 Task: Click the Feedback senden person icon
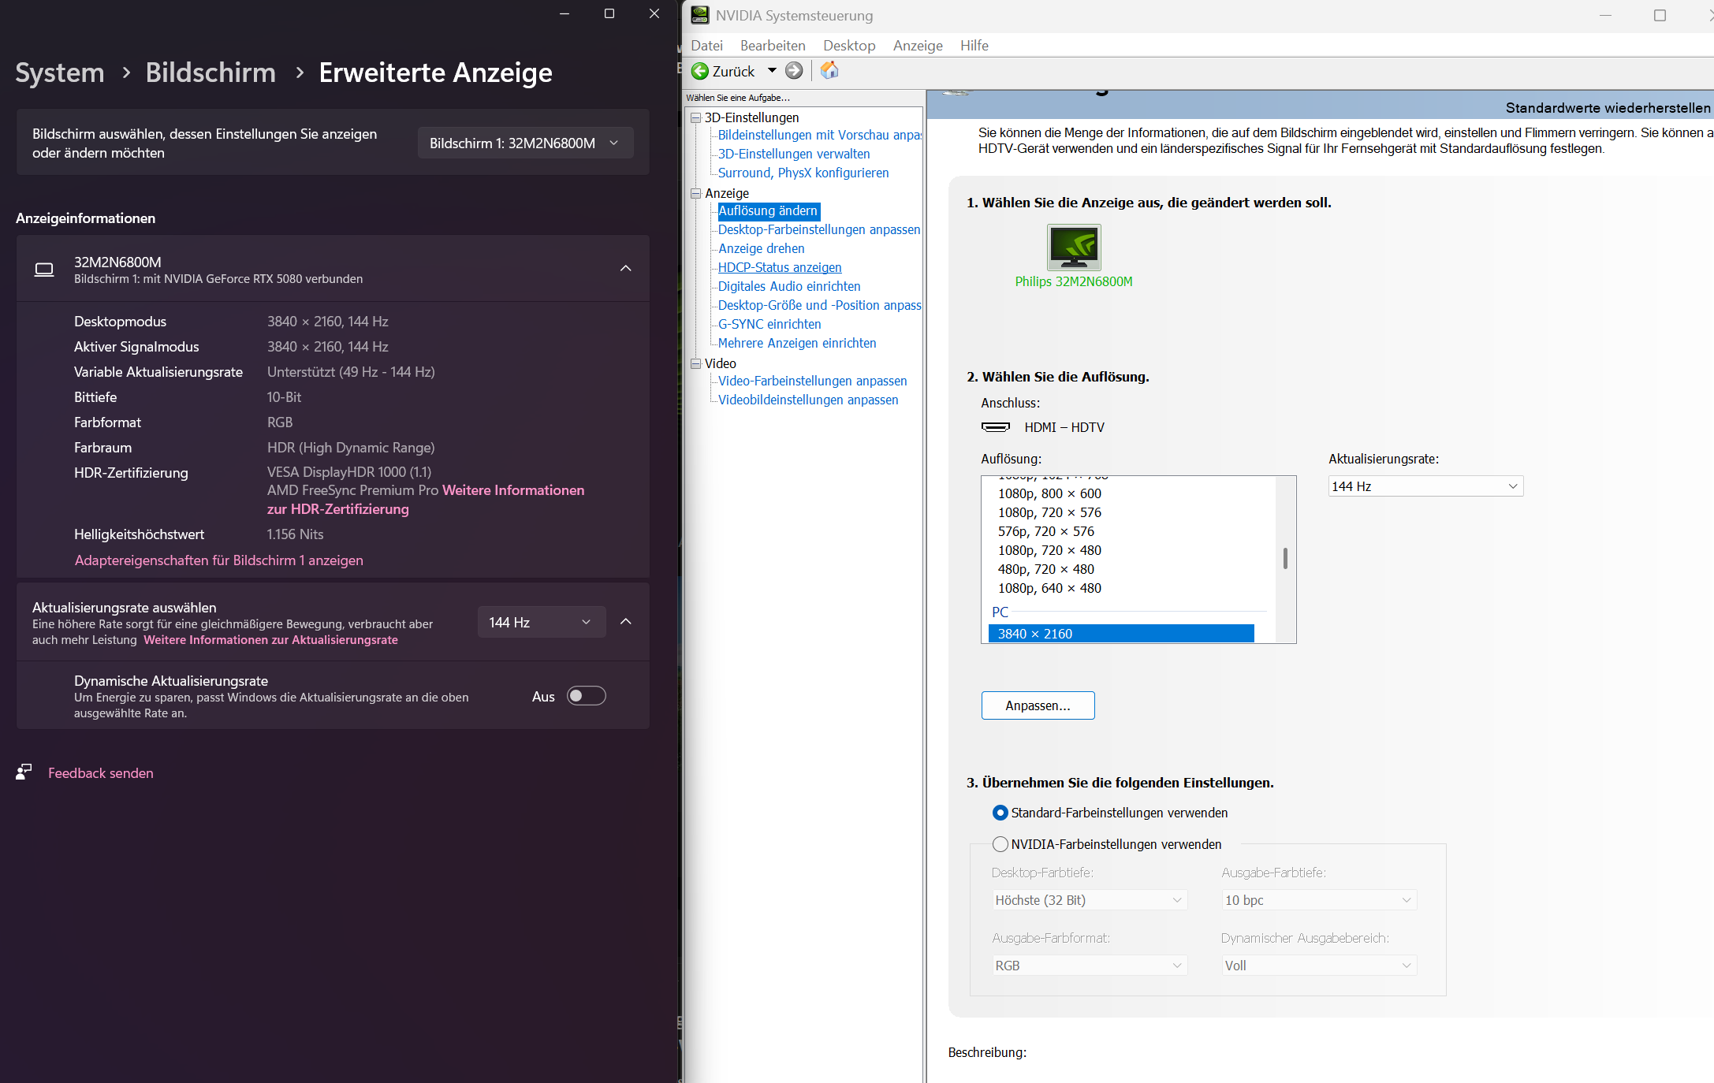pos(24,772)
